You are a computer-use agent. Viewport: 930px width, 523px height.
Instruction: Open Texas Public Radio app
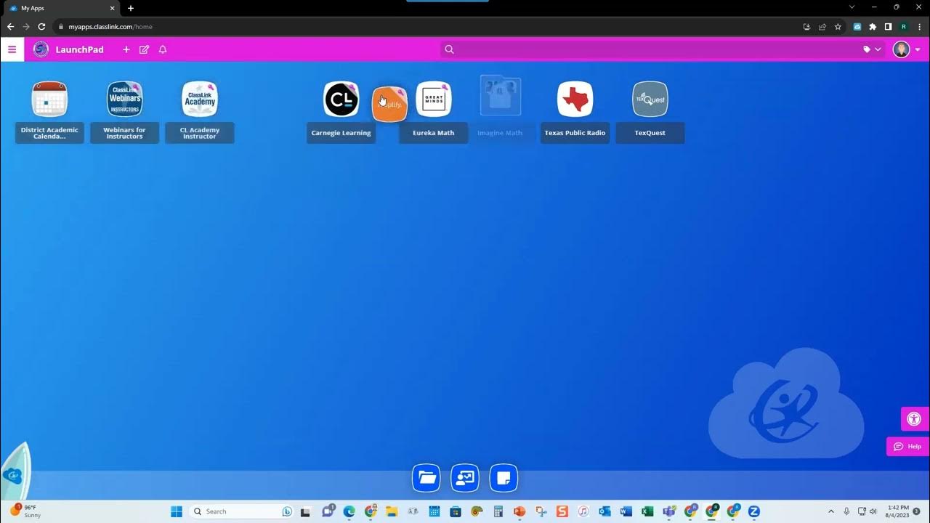(x=575, y=100)
